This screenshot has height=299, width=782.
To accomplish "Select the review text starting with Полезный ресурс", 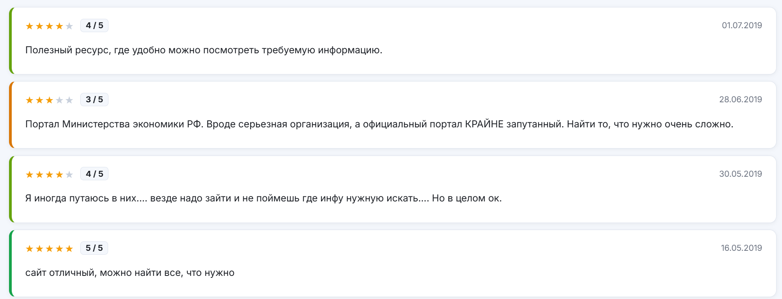I will [204, 50].
